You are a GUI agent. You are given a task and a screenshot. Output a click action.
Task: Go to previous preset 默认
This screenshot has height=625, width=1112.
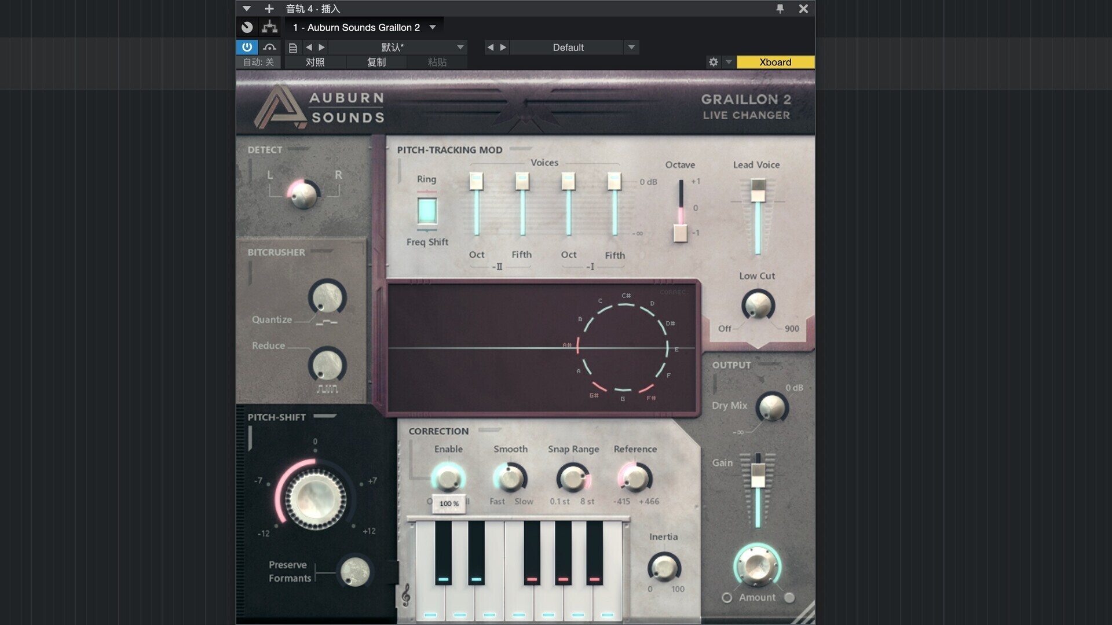309,47
